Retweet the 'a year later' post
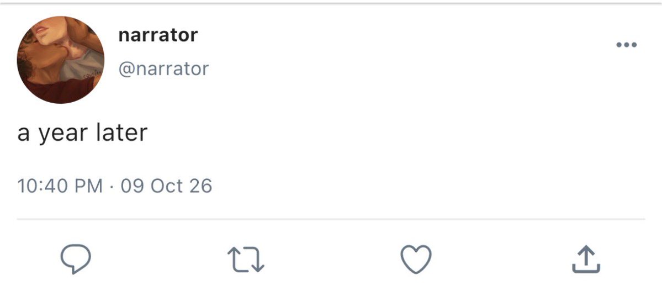662x296 pixels. (x=246, y=259)
